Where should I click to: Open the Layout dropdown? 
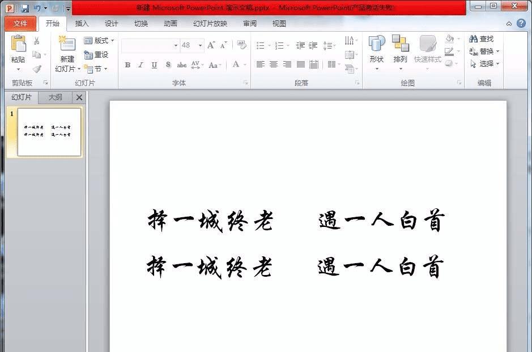pos(99,41)
